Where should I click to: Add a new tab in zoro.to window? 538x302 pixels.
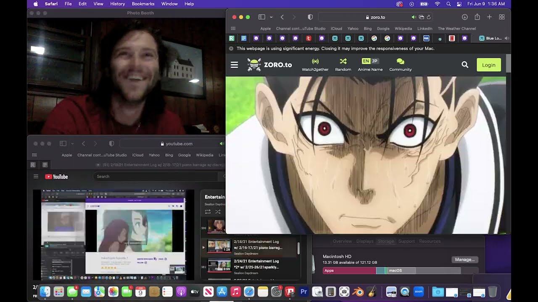pyautogui.click(x=489, y=17)
